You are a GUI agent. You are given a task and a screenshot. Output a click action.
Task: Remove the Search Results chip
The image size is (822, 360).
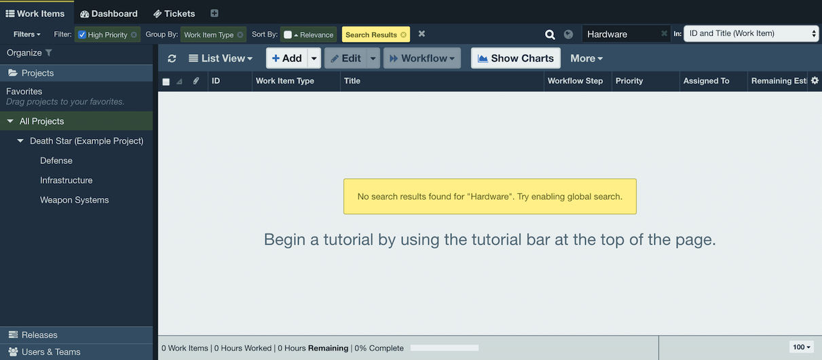point(404,35)
